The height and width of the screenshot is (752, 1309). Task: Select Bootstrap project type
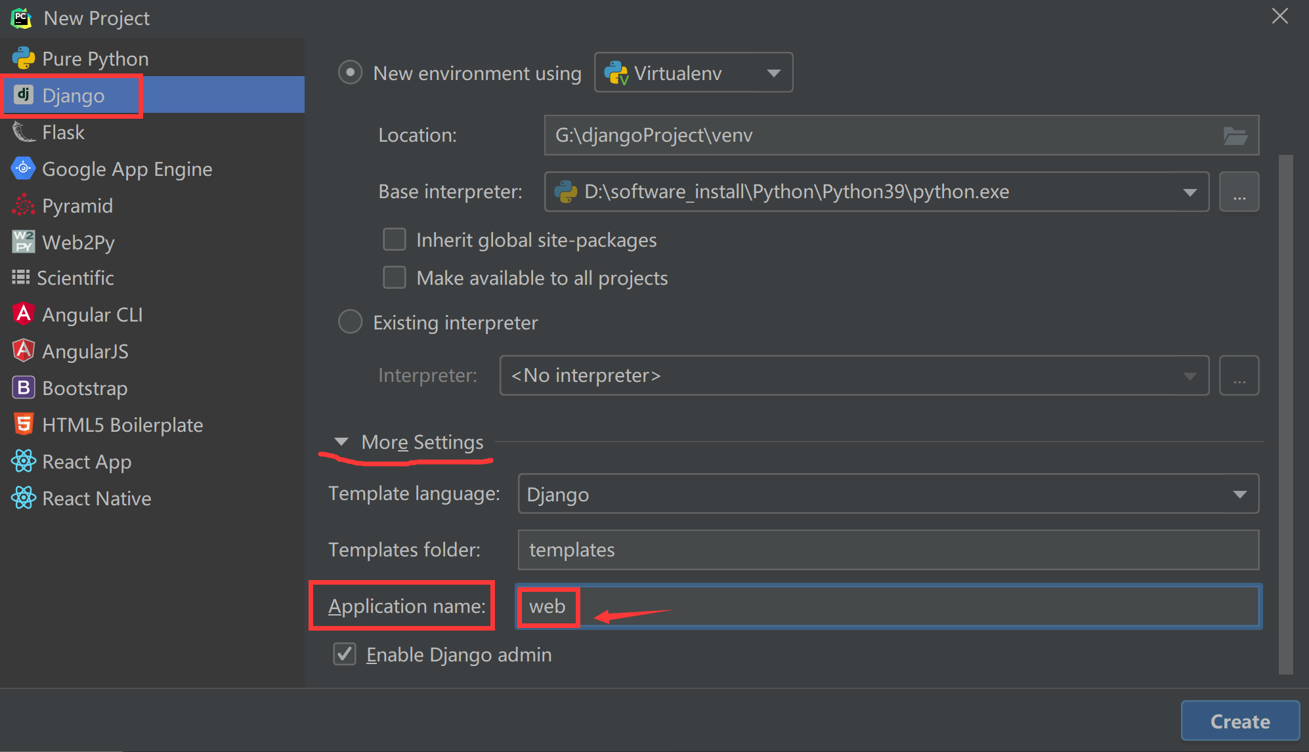click(152, 388)
